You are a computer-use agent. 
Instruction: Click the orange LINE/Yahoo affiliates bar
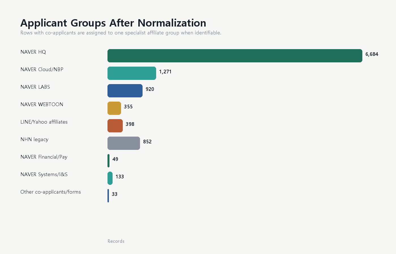115,126
